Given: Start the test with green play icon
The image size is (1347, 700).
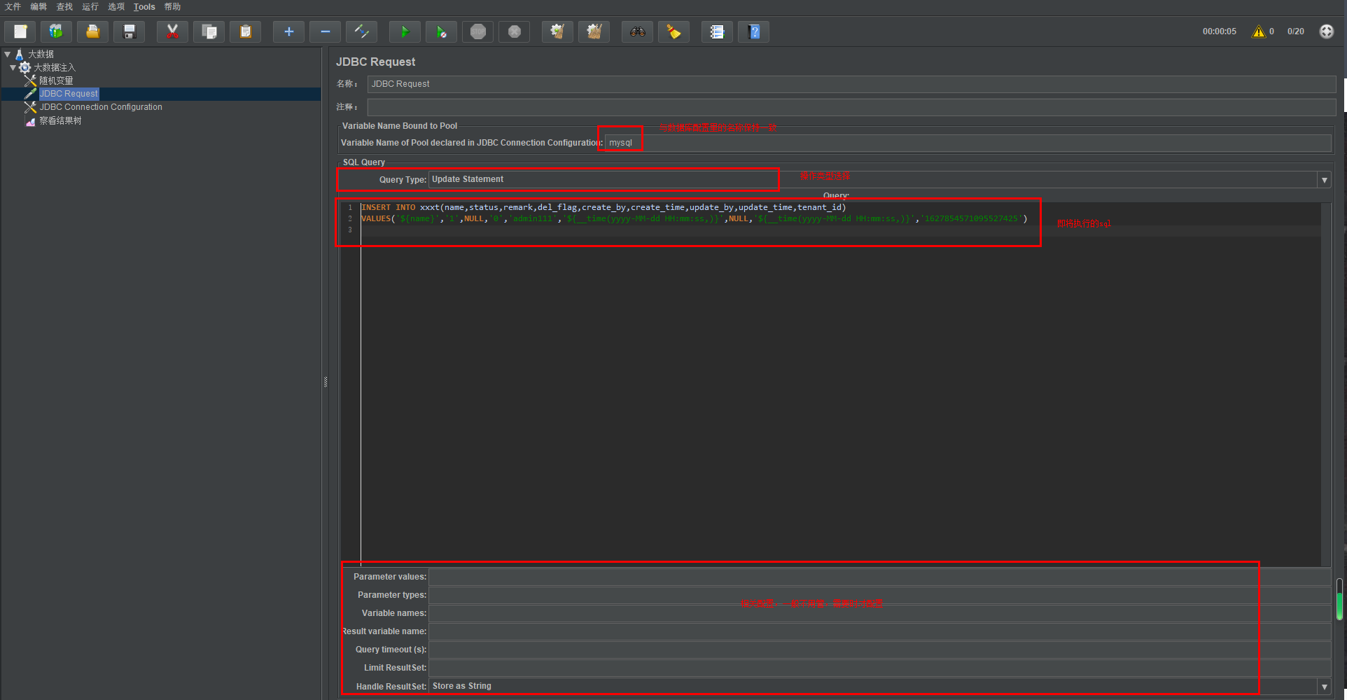Looking at the screenshot, I should (x=405, y=31).
